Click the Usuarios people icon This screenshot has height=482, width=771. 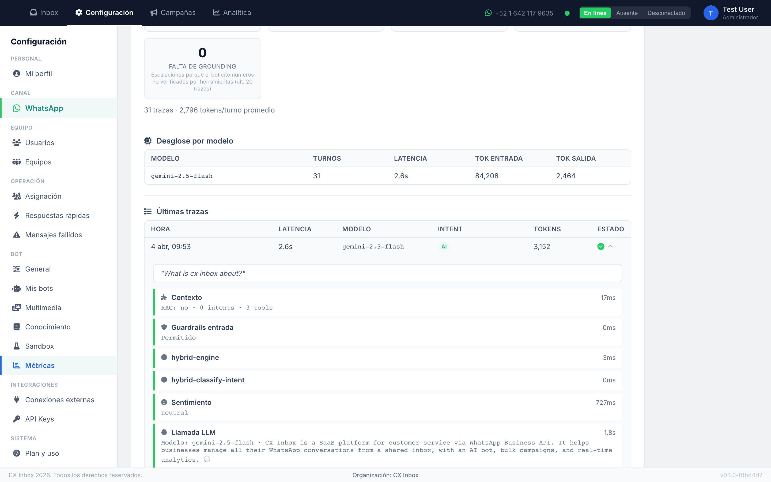tap(17, 142)
